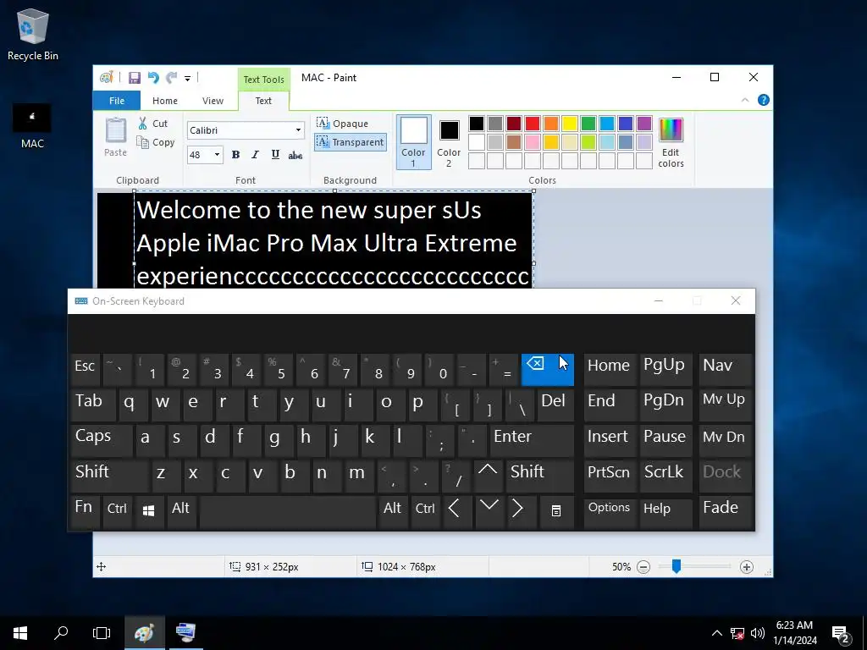
Task: Open Options on the On-Screen Keyboard
Action: pos(610,511)
